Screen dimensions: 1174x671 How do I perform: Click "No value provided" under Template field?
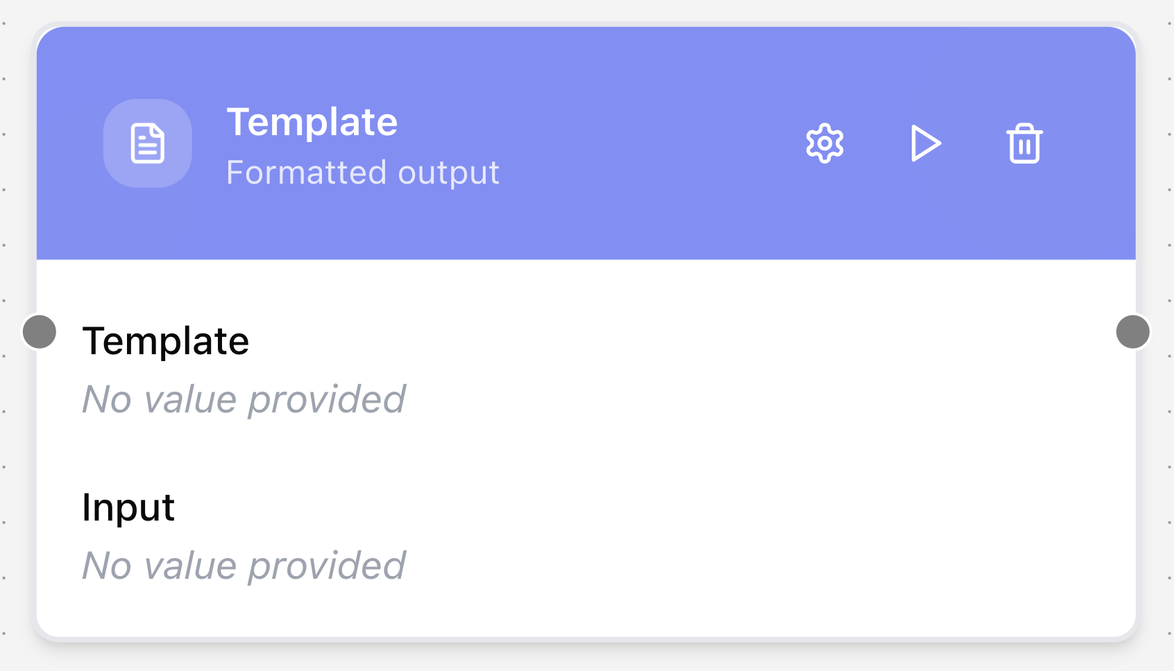[x=244, y=399]
